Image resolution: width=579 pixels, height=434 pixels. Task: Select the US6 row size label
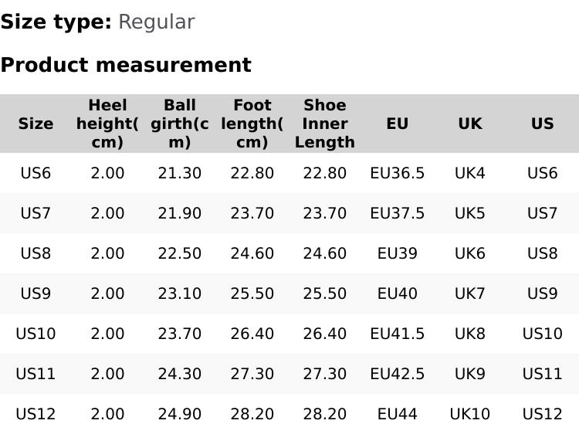pos(36,173)
